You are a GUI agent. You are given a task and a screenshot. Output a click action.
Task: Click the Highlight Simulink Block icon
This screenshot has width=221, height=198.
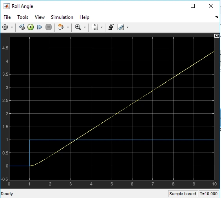[x=61, y=27]
